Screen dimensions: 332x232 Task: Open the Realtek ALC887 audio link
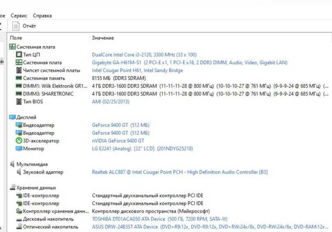(180, 172)
